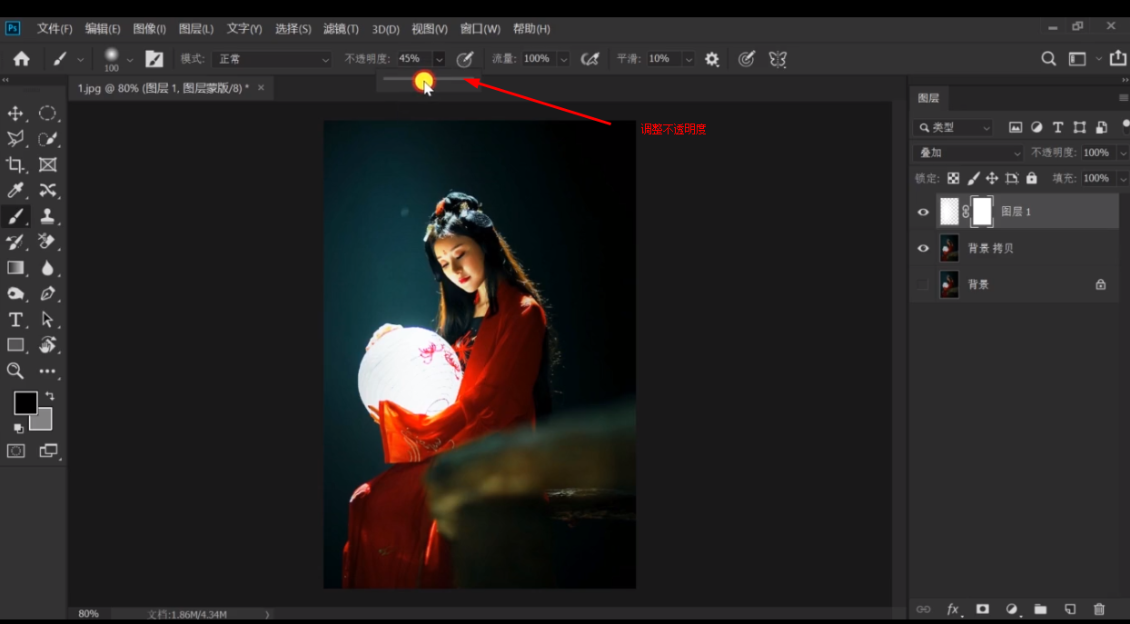Select the Move tool
This screenshot has height=624, width=1130.
pos(15,114)
